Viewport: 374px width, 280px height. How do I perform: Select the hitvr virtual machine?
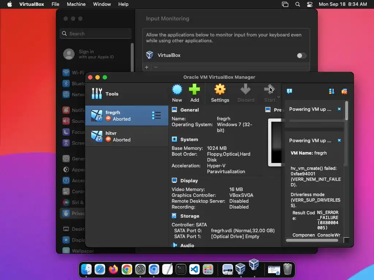(127, 136)
